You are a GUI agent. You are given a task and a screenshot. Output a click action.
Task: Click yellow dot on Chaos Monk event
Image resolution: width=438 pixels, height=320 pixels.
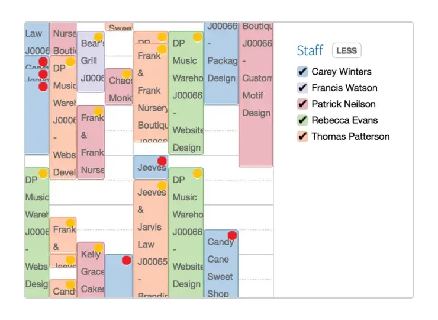coord(127,74)
